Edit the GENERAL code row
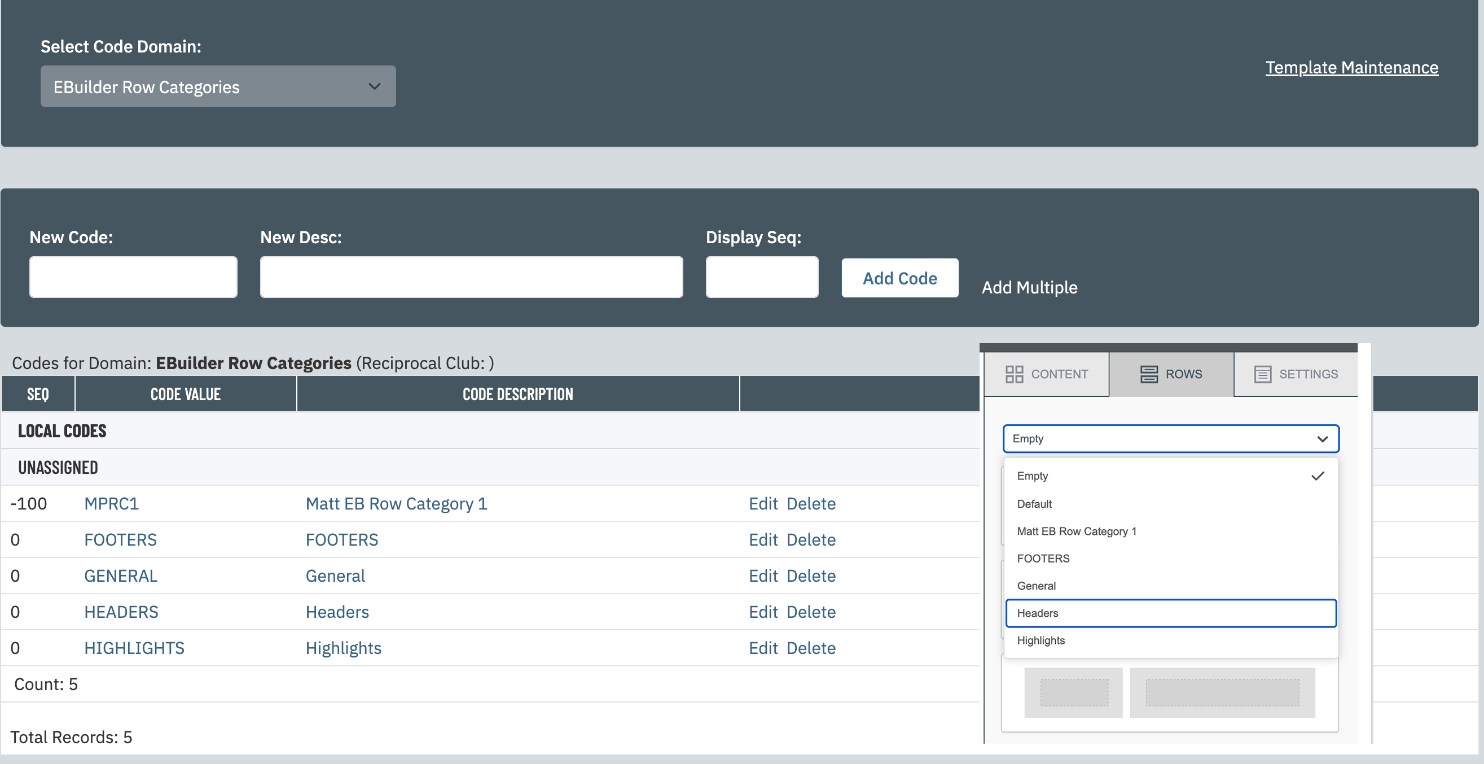 point(763,576)
